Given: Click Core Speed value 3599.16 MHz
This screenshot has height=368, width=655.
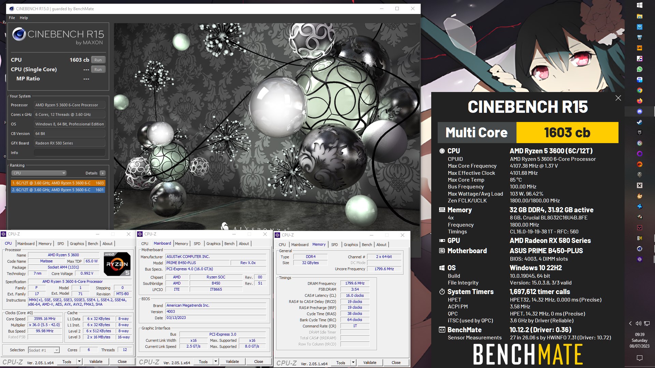Looking at the screenshot, I should pyautogui.click(x=45, y=319).
